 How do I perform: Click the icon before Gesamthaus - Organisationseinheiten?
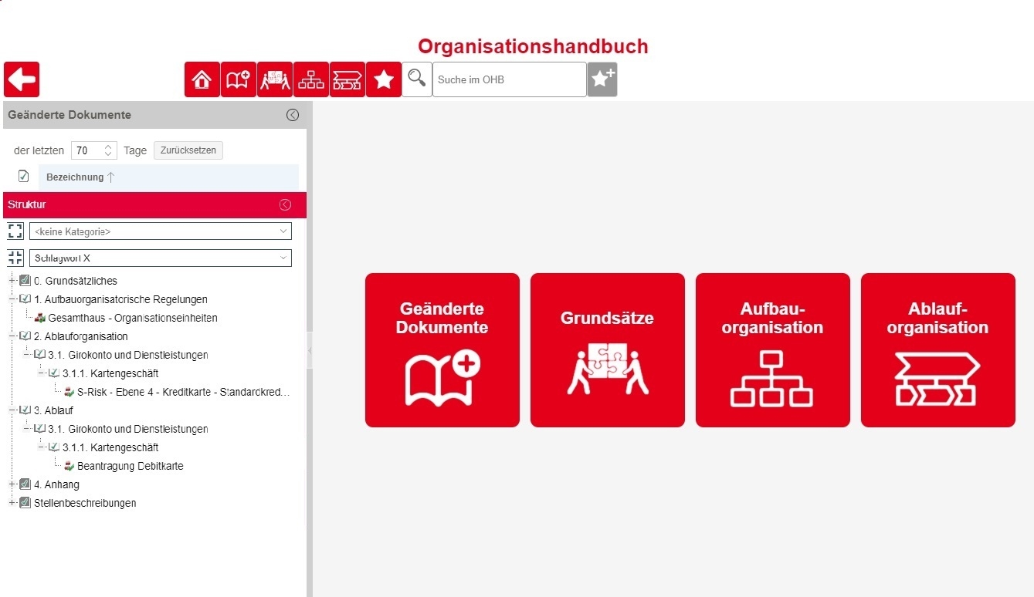coord(40,318)
